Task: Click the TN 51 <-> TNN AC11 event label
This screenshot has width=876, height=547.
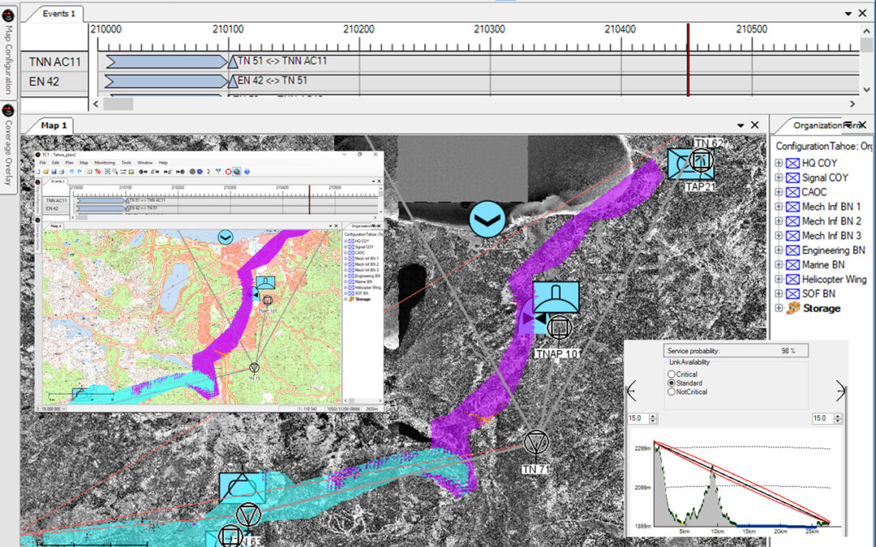Action: point(282,61)
